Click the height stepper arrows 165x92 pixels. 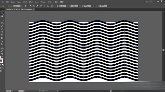coord(99,6)
